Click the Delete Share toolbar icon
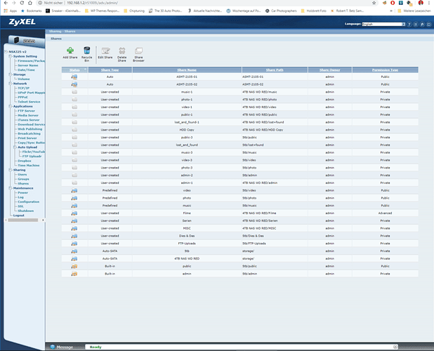 [121, 51]
